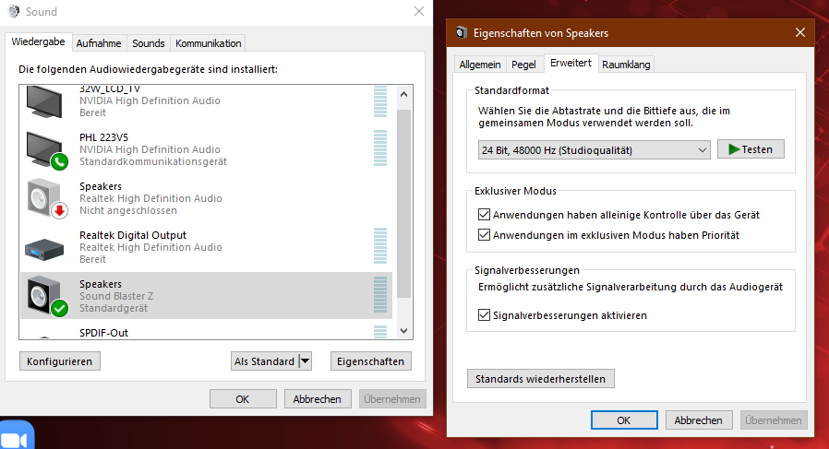The width and height of the screenshot is (829, 449).
Task: Open the Raumklang tab
Action: pyautogui.click(x=626, y=65)
